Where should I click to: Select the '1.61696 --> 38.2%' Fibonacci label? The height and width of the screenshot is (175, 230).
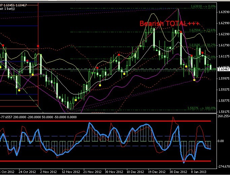203,45
